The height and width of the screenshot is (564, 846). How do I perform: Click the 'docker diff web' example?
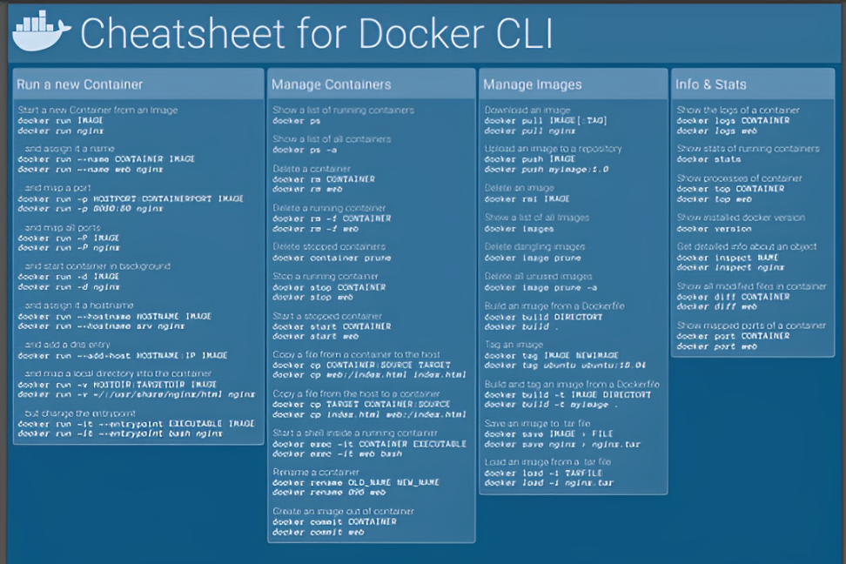point(716,306)
